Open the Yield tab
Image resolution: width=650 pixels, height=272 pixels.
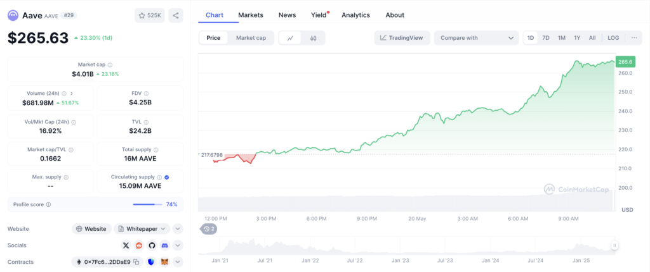pos(319,15)
